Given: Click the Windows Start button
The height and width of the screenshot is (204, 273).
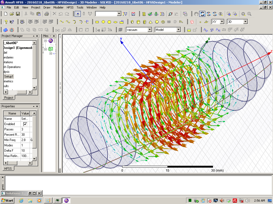Looking at the screenshot, I should (8, 200).
